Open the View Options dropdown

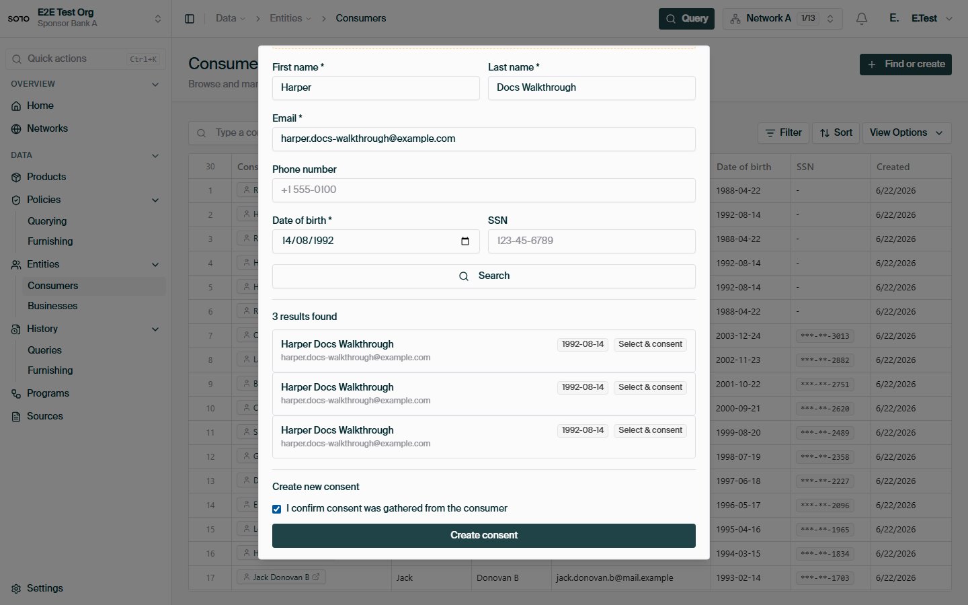(907, 133)
